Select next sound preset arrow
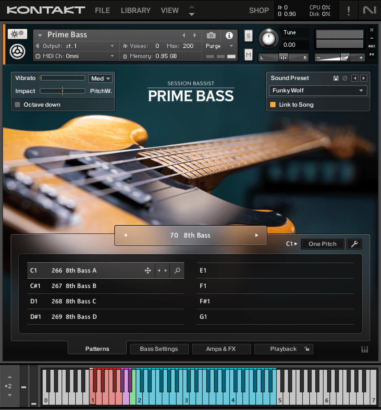381x410 pixels. point(364,78)
